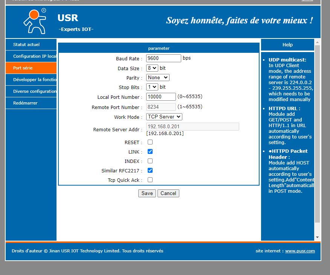The height and width of the screenshot is (275, 330).
Task: Expand the Parity dropdown
Action: click(157, 78)
